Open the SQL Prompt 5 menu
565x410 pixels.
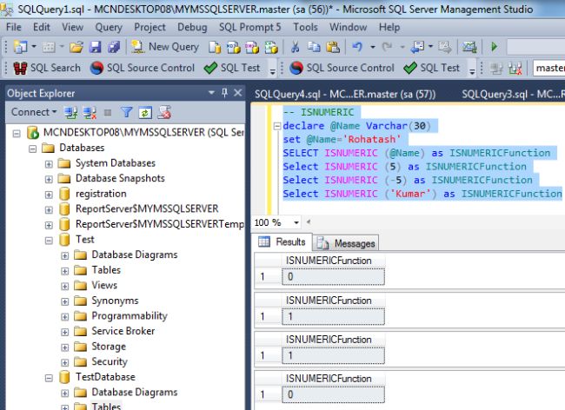[x=249, y=27]
